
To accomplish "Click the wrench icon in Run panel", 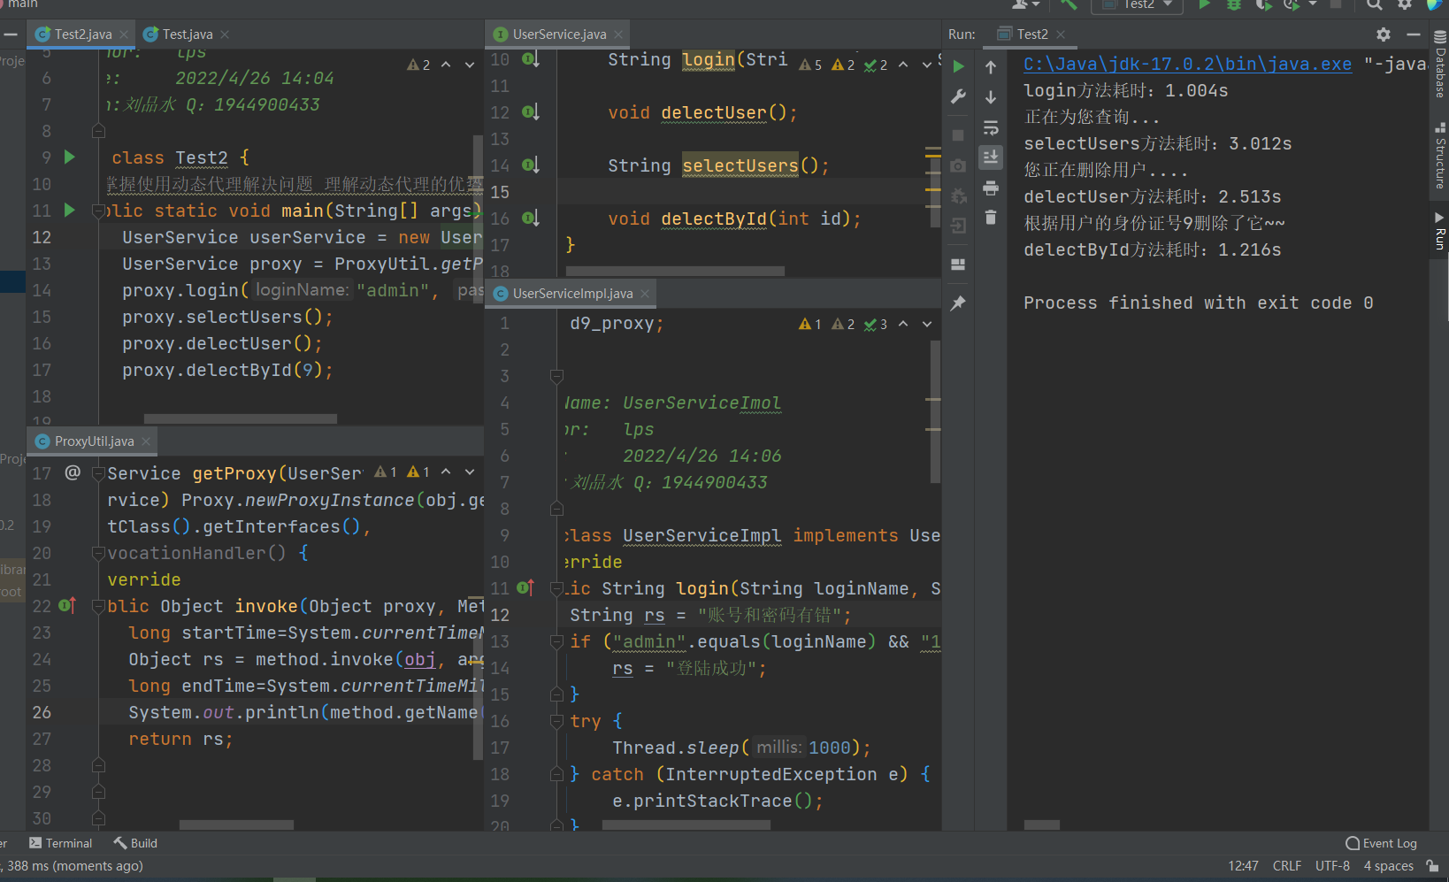I will coord(958,96).
